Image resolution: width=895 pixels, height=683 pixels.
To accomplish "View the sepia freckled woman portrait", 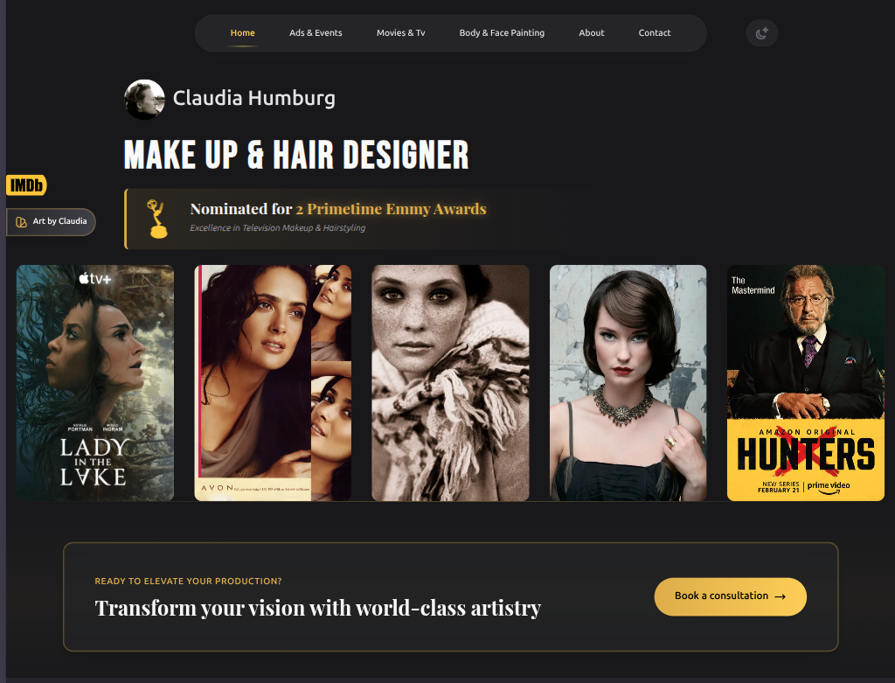I will tap(450, 383).
